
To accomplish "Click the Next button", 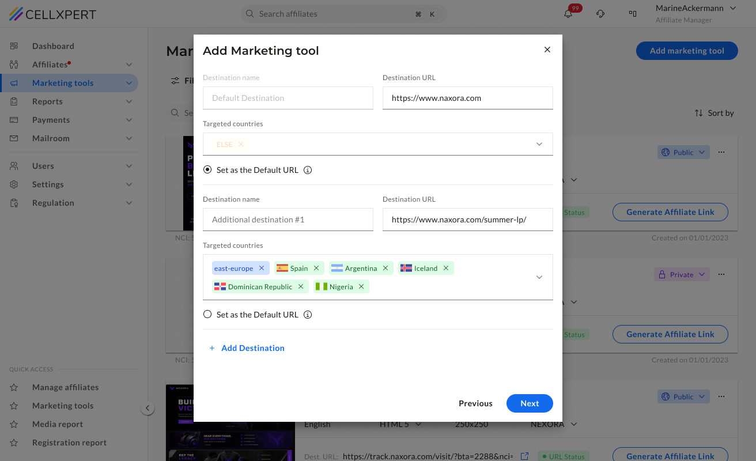I will click(530, 403).
